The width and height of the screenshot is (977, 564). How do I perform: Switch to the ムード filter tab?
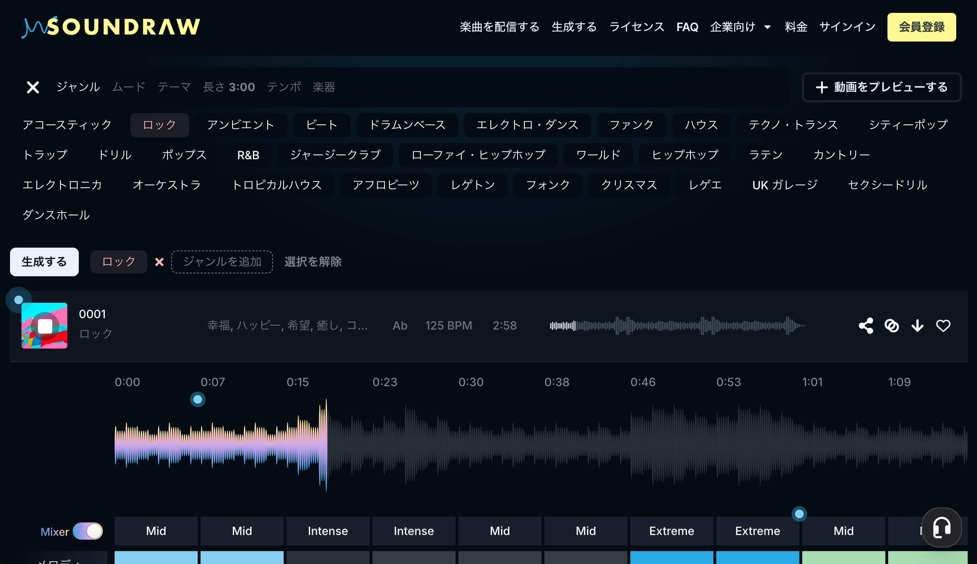coord(128,87)
